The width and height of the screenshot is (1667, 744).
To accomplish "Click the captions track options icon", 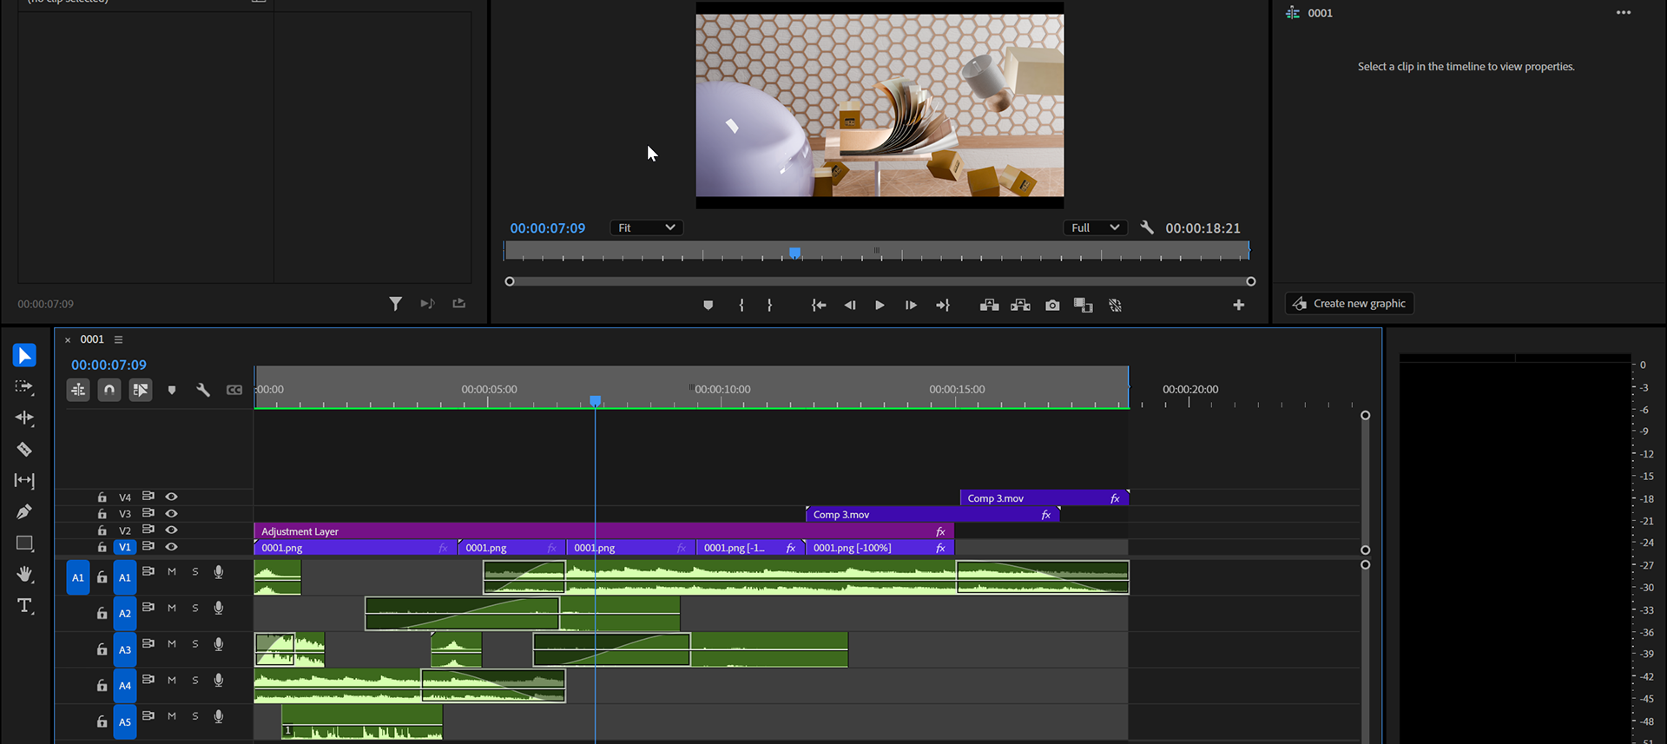I will tap(234, 390).
